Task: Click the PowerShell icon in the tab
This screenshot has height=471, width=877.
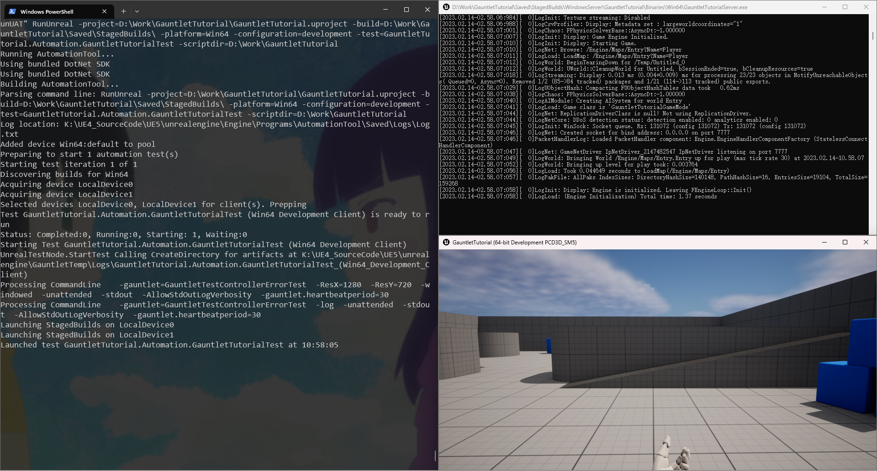Action: 12,11
